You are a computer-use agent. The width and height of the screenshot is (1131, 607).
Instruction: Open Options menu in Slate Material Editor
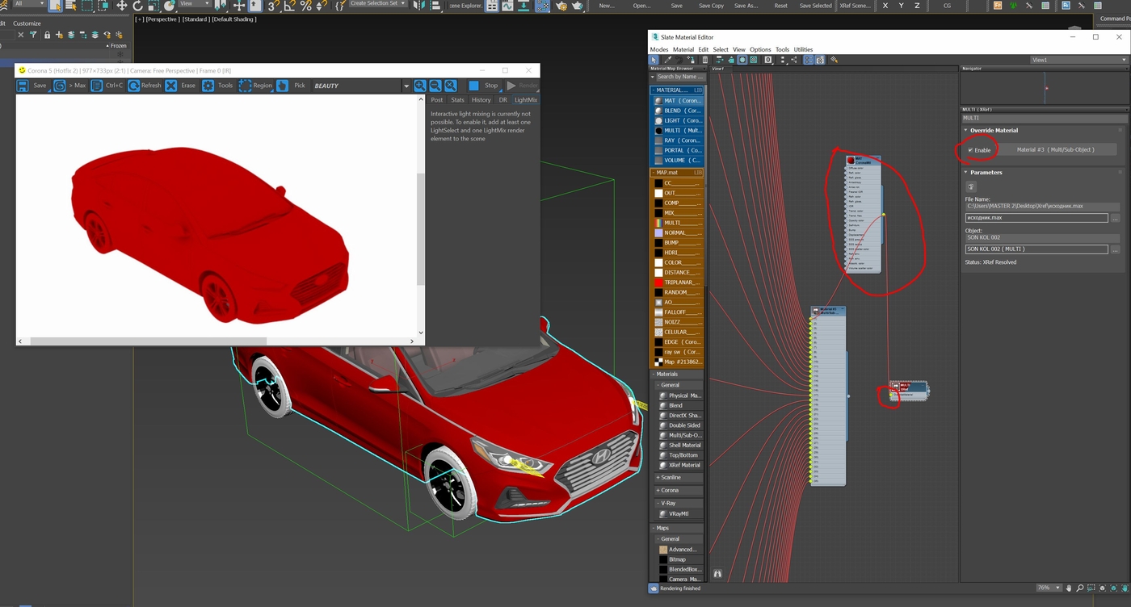tap(760, 50)
